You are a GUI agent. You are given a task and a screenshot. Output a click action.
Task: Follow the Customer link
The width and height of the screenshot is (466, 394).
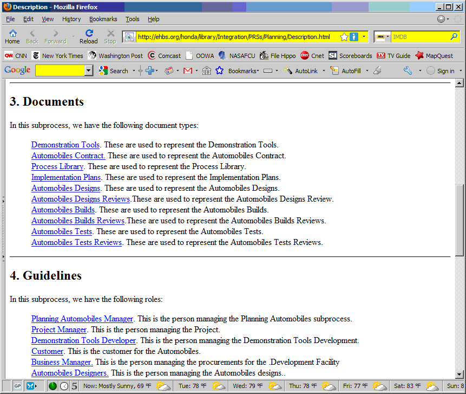pyautogui.click(x=47, y=351)
